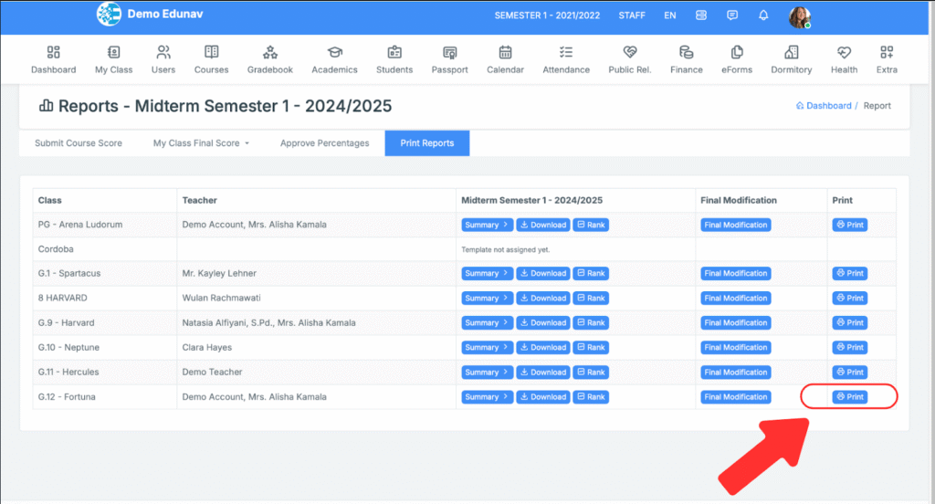Open the chat messages icon

(732, 16)
